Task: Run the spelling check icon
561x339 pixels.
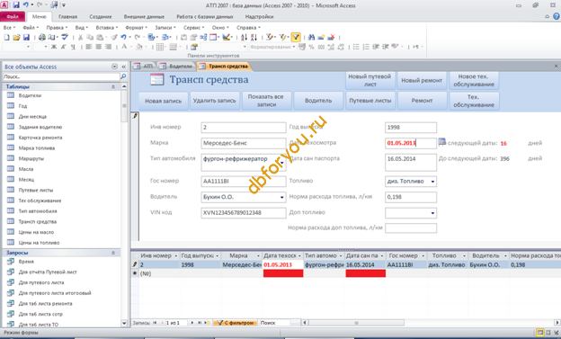Action: (x=65, y=37)
